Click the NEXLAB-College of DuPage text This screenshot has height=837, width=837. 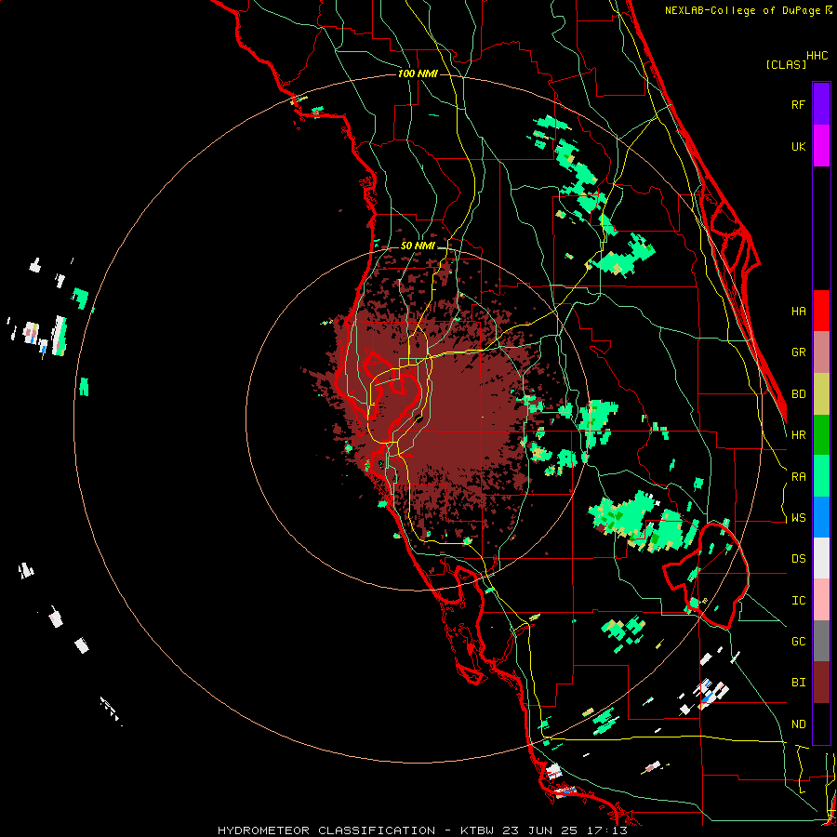(x=744, y=10)
